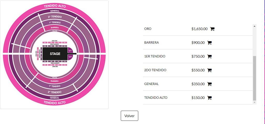Click scrollbar up arrow in price list
This screenshot has height=124, width=265.
[255, 26]
